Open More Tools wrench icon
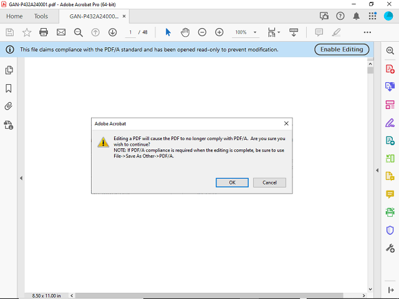This screenshot has height=299, width=399. click(390, 248)
